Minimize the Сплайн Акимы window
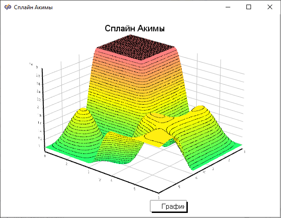281x218 pixels. 227,7
